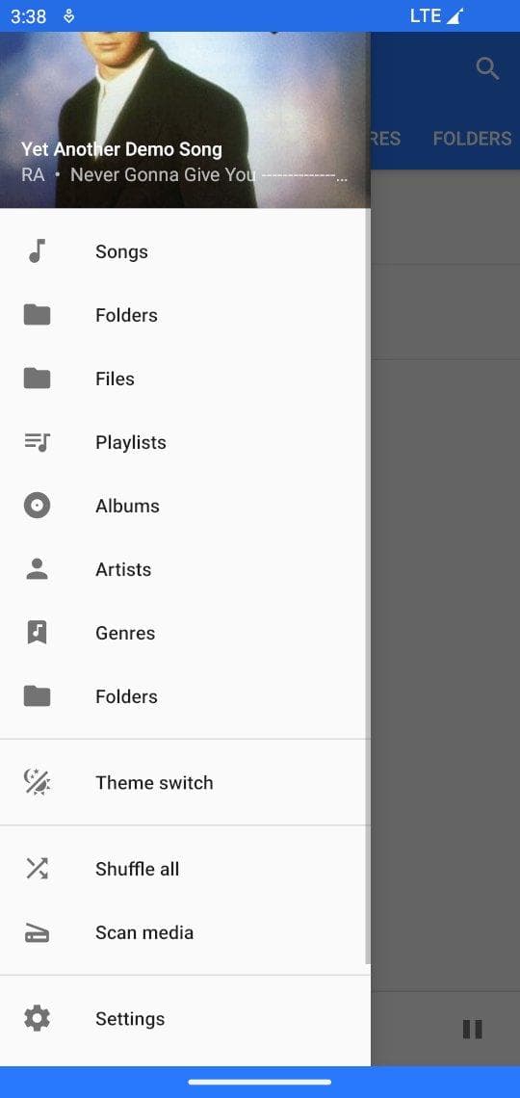
Task: Toggle the Theme switch item
Action: coord(186,782)
